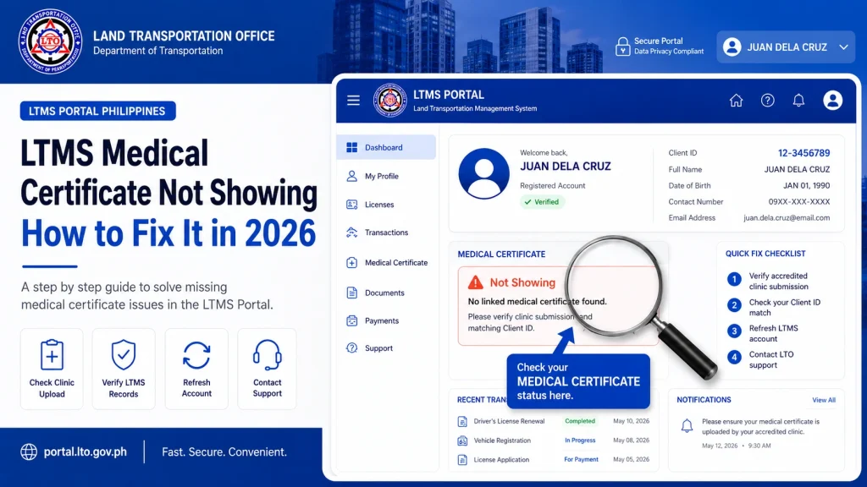Open the hamburger menu in LTMS Portal

point(353,101)
